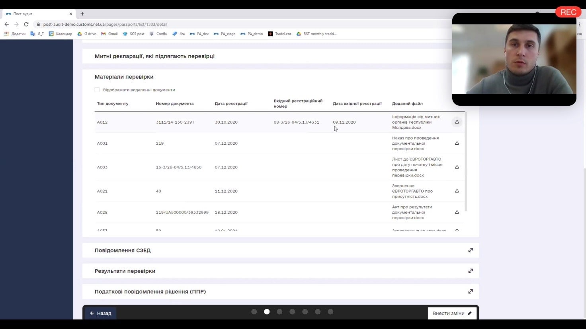Reload the page
Screen dimensions: 586x329
click(x=26, y=24)
